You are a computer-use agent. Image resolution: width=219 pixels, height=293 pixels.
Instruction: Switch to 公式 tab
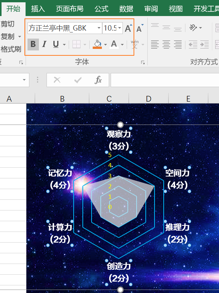[101, 9]
